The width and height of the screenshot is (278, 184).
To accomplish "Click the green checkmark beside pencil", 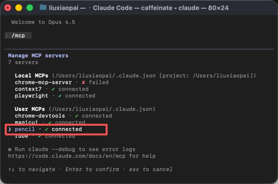I will [x=46, y=129].
